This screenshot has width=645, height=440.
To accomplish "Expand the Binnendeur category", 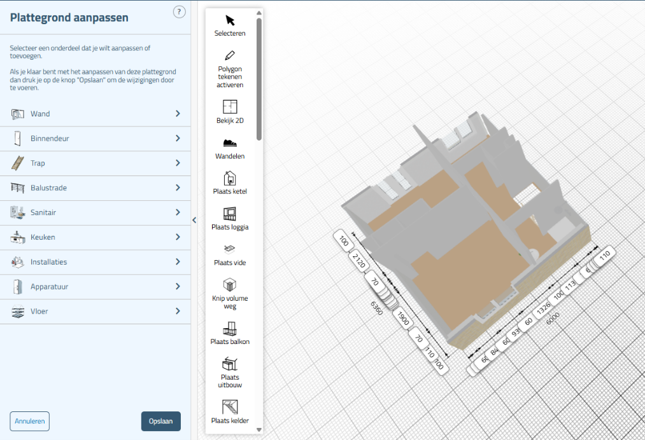I will pyautogui.click(x=96, y=139).
